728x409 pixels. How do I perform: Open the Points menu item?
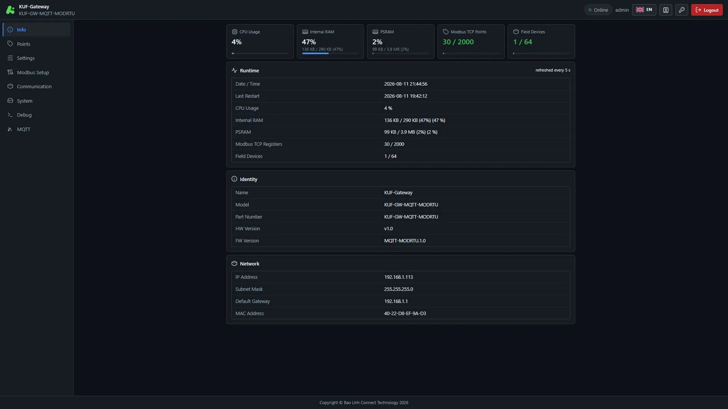pos(36,44)
